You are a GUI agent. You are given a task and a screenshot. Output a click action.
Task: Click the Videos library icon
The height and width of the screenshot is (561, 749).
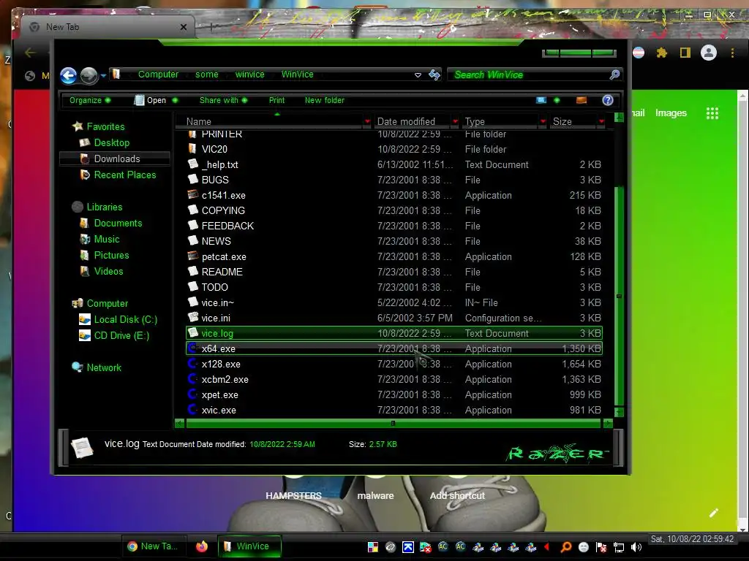pyautogui.click(x=85, y=272)
